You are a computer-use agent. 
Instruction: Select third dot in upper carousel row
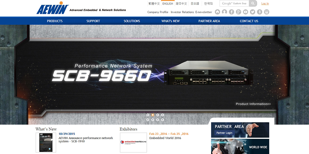(x=158, y=115)
